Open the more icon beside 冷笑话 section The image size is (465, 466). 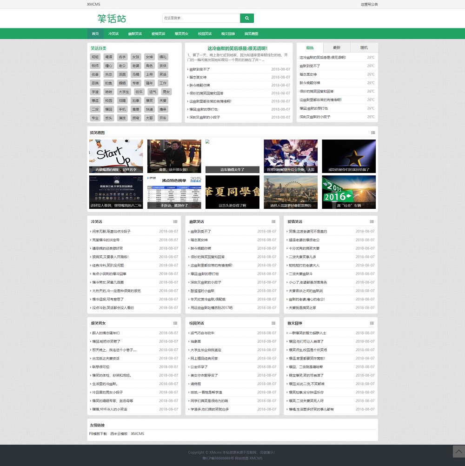tap(175, 222)
